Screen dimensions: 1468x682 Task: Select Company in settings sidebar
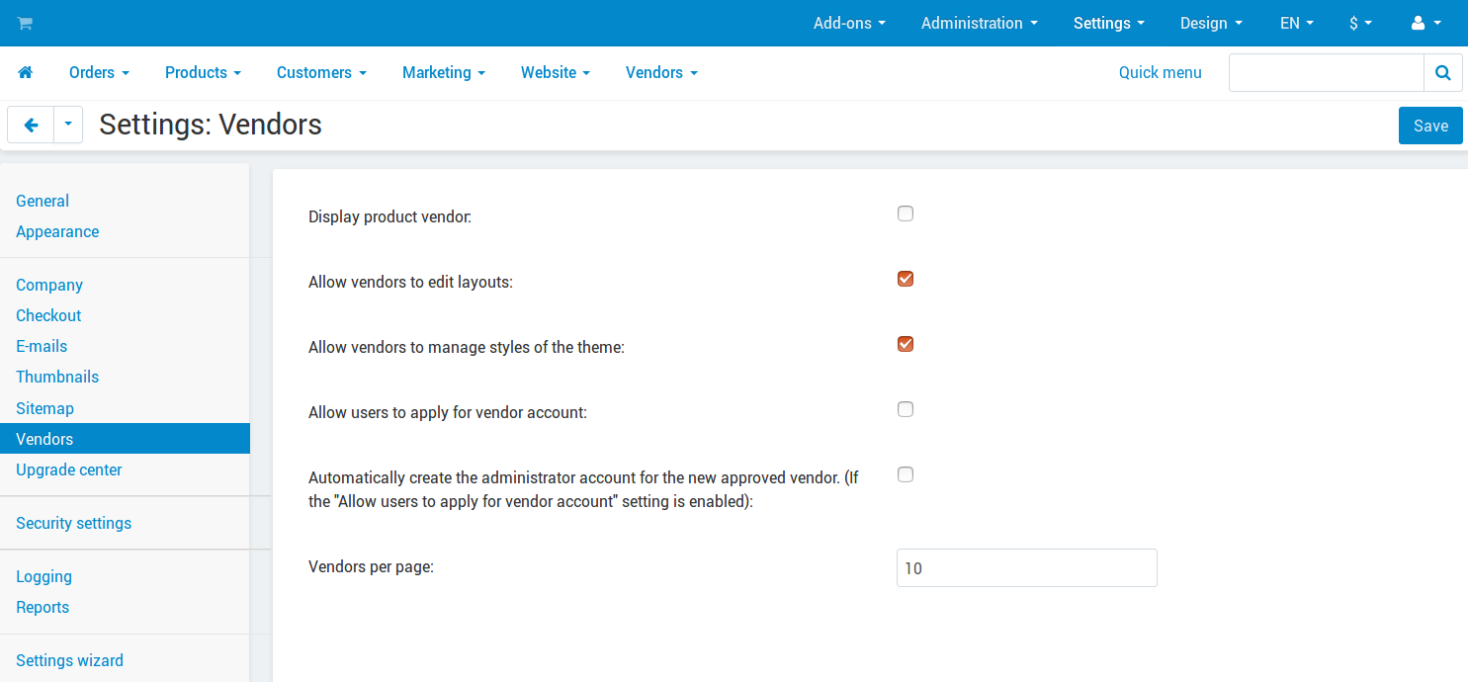(49, 285)
